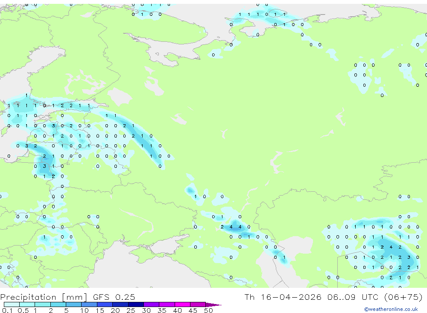Click the 'Precipitation [mm]' title text
The image size is (427, 313).
pyautogui.click(x=44, y=297)
